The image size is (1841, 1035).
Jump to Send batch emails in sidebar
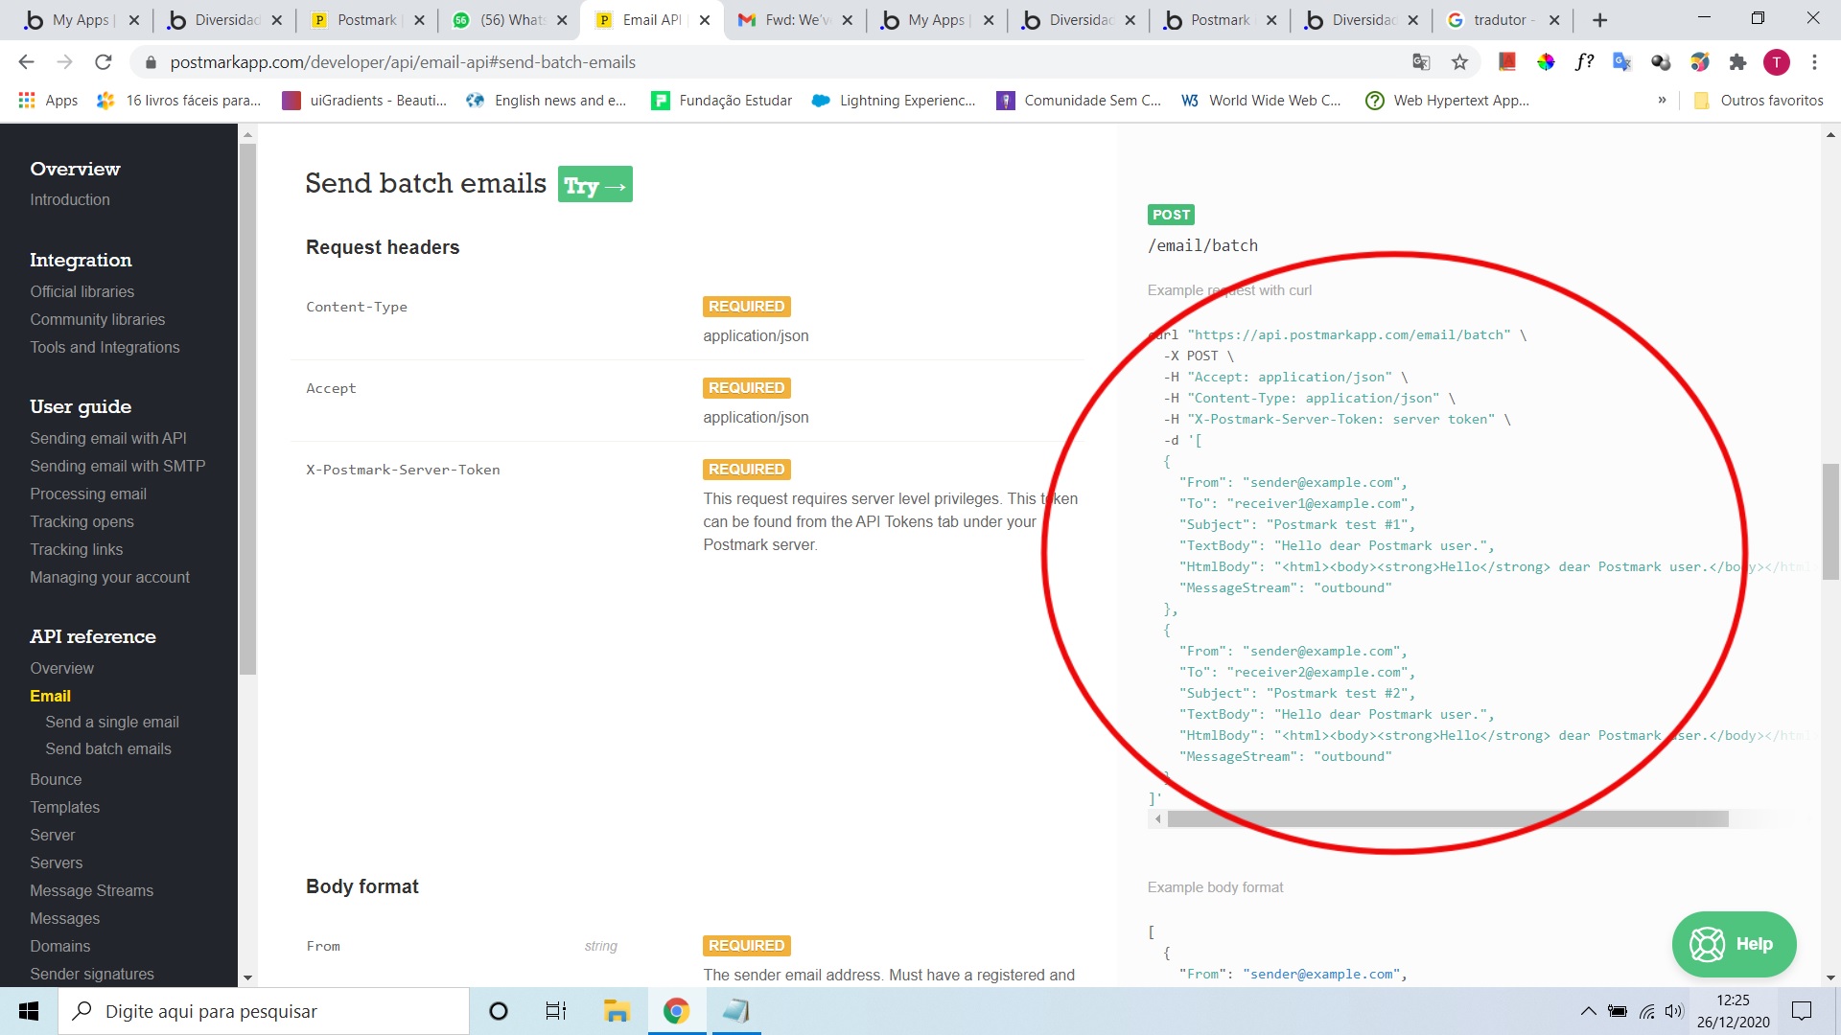point(108,748)
